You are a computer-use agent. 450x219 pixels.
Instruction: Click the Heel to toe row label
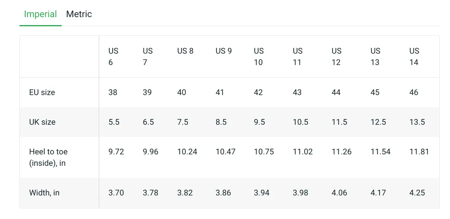(x=48, y=157)
